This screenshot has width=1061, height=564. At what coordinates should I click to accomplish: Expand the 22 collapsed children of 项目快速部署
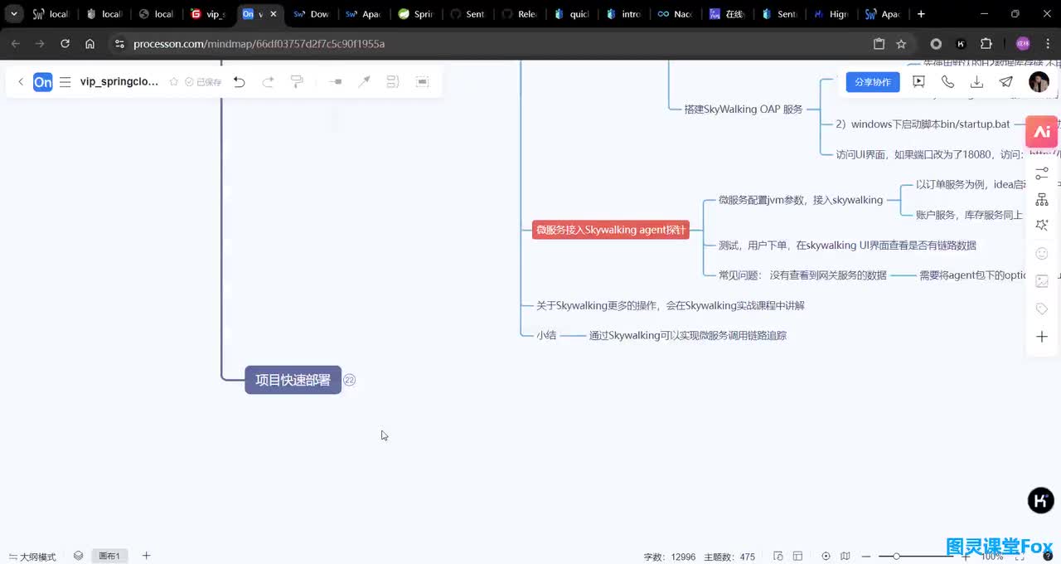pyautogui.click(x=350, y=380)
